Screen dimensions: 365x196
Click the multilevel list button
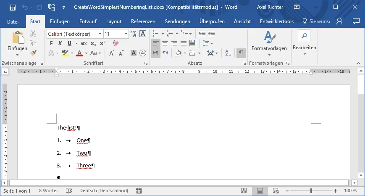pos(184,34)
